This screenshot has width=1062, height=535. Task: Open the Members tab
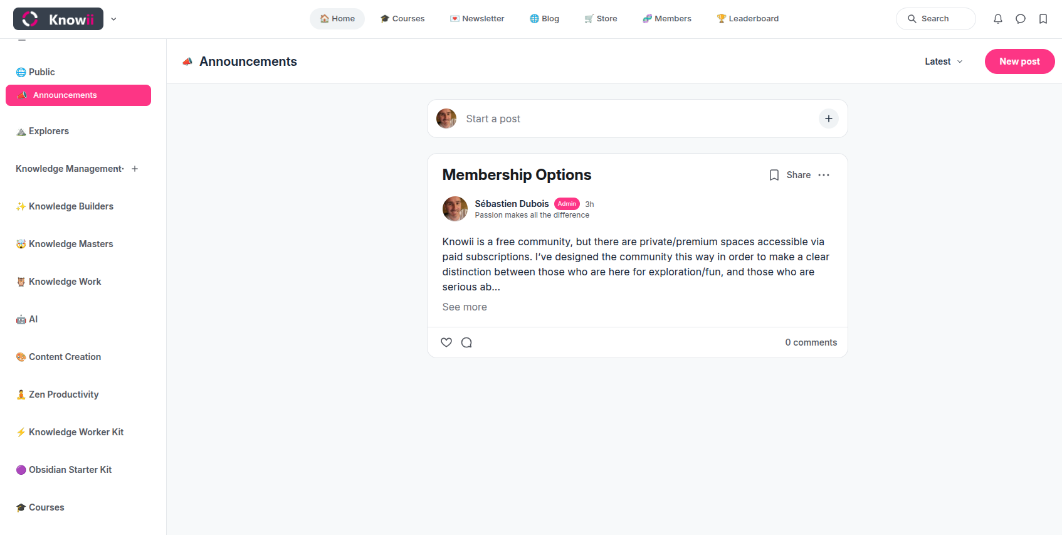pos(667,19)
